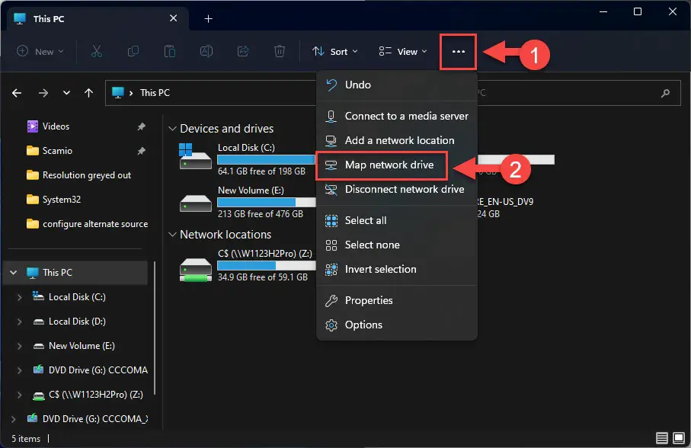Screen dimensions: 691x448
Task: Open the Sort dropdown
Action: (335, 51)
